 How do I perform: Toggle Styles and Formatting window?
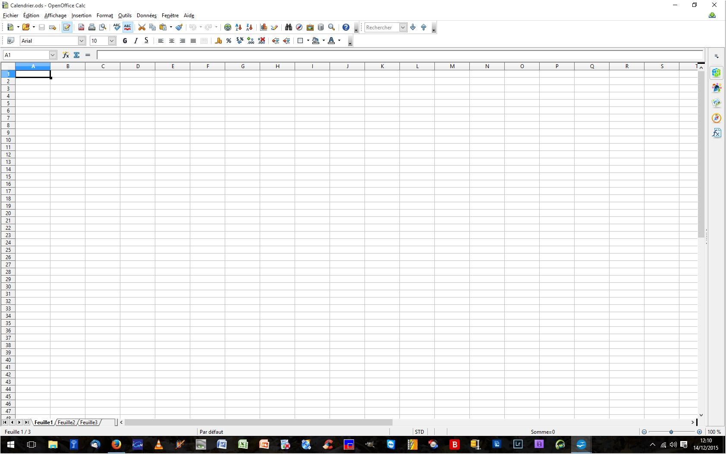tap(11, 41)
